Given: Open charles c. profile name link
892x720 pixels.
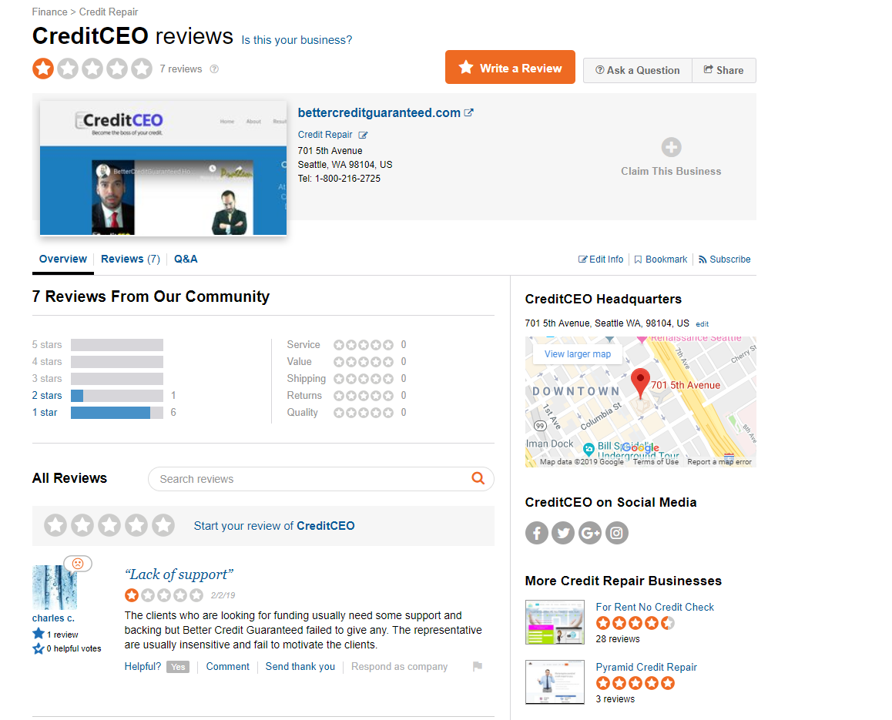Looking at the screenshot, I should point(53,618).
